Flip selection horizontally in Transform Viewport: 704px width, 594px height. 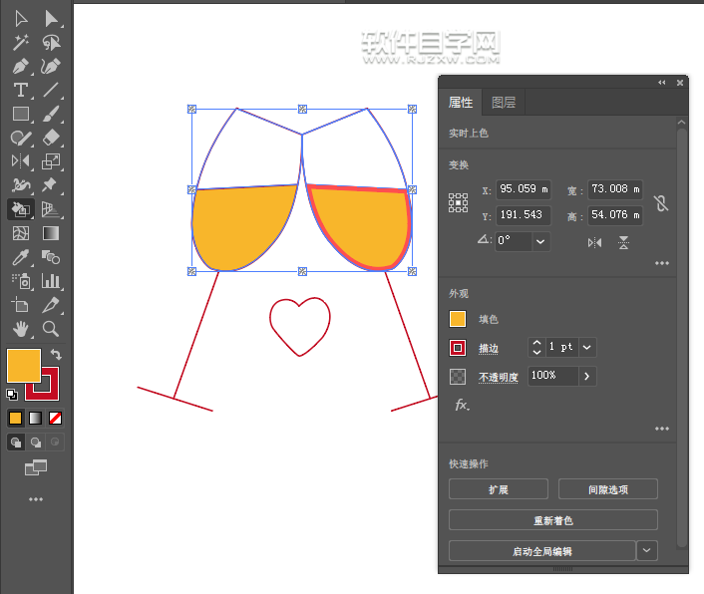(x=594, y=243)
